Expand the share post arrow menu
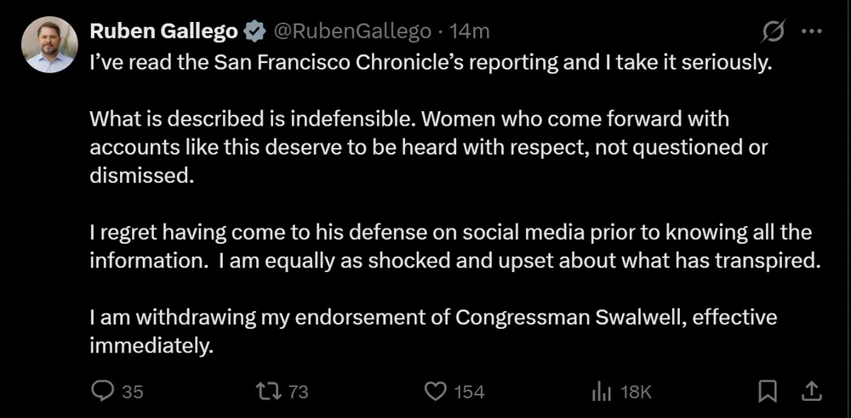The height and width of the screenshot is (418, 851). [812, 391]
